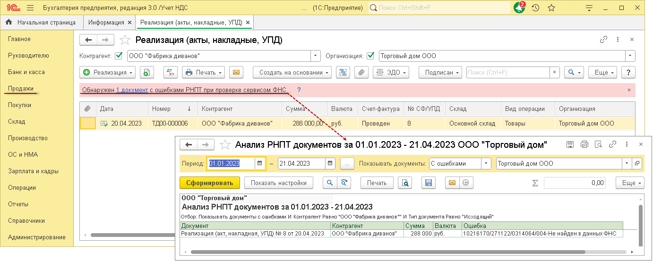The image size is (653, 261).
Task: Show Дт/Кт postings of the document
Action: [x=171, y=72]
